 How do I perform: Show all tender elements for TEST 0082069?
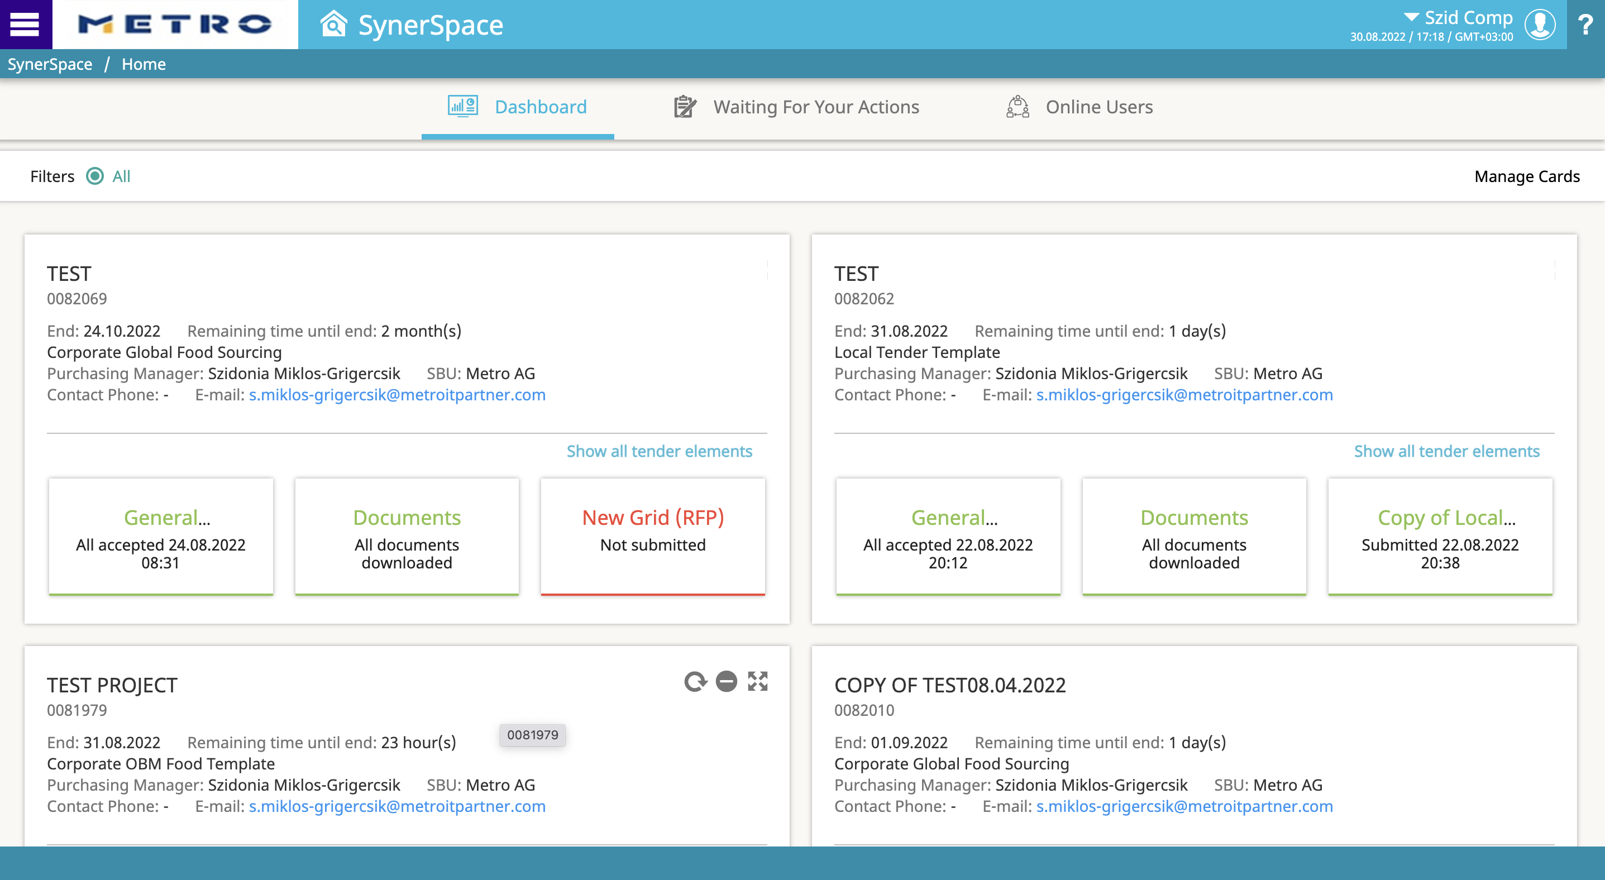click(659, 451)
